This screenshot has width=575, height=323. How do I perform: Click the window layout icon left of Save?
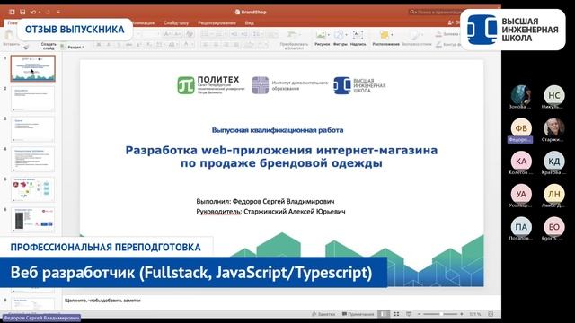tap(12, 12)
